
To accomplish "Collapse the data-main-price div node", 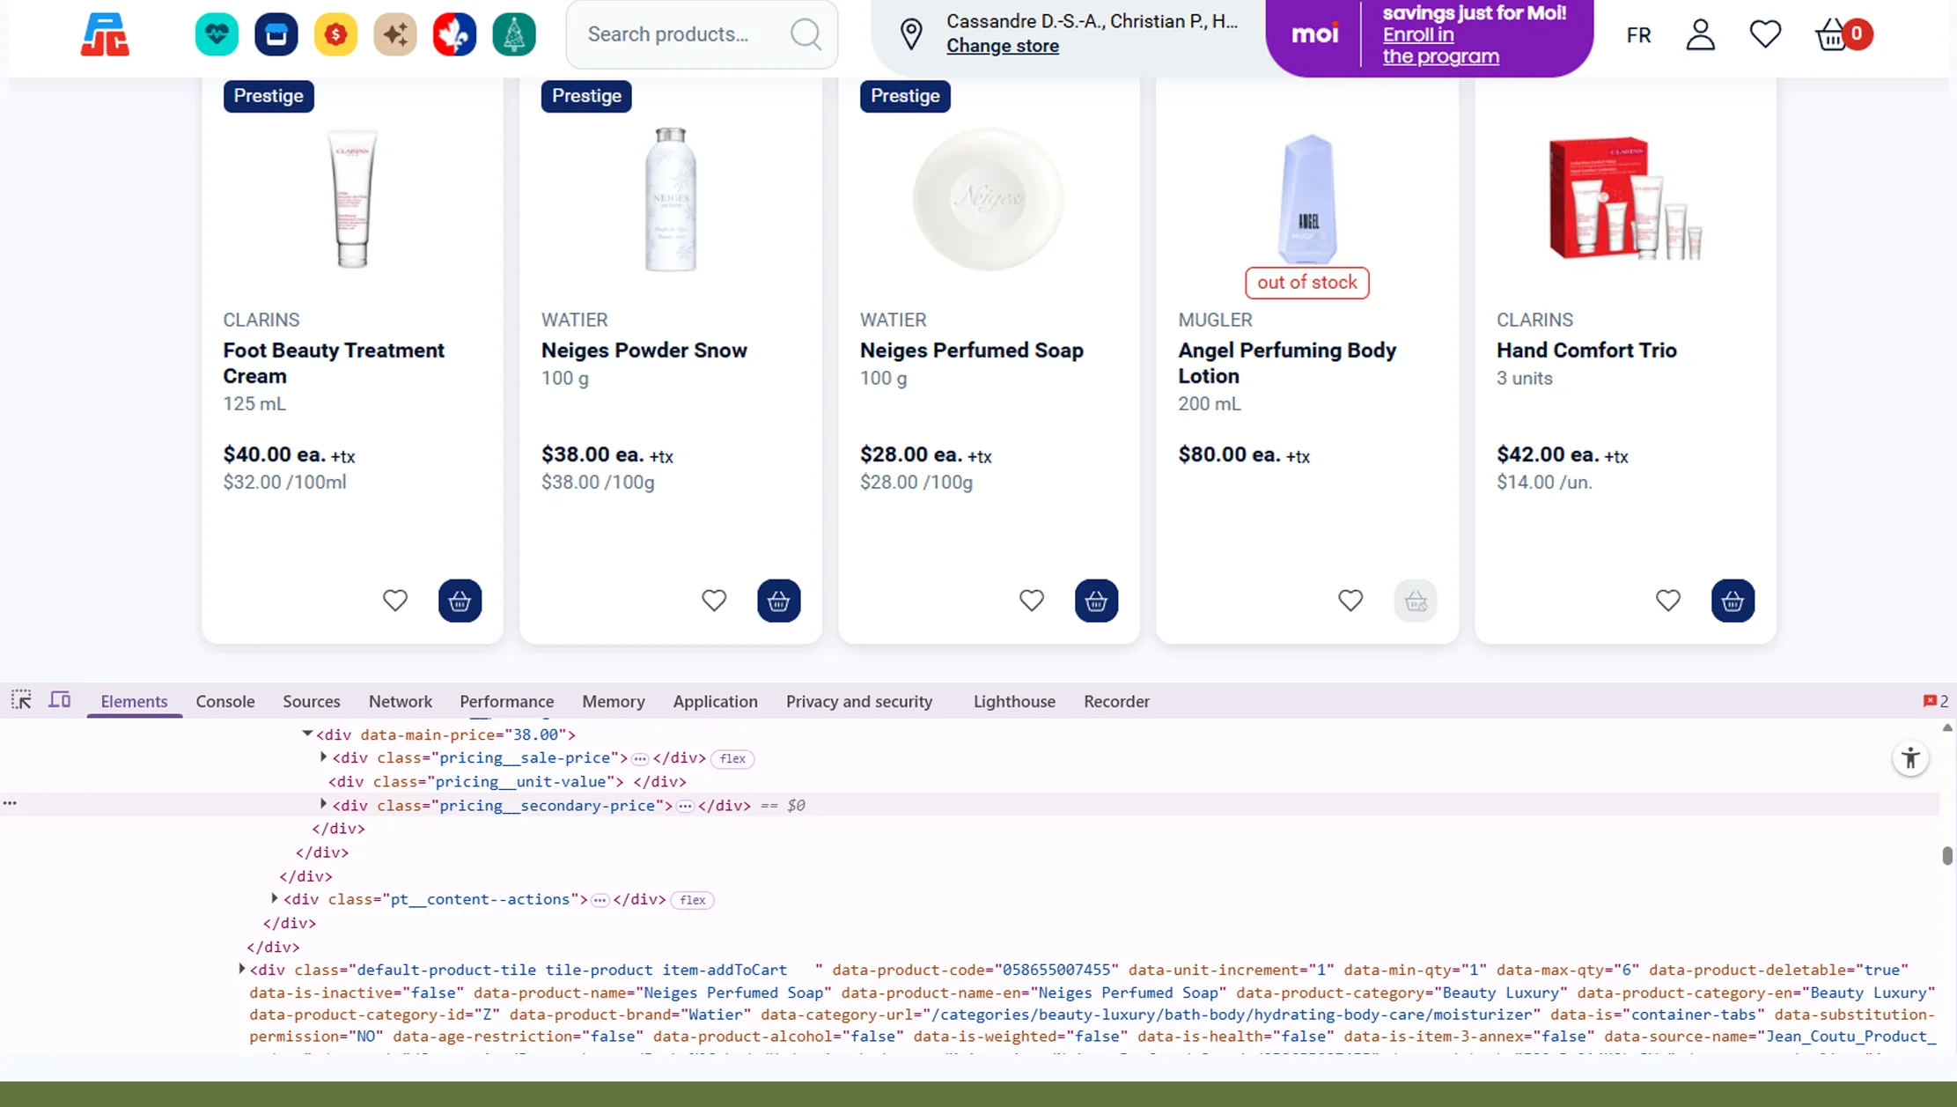I will [x=306, y=733].
